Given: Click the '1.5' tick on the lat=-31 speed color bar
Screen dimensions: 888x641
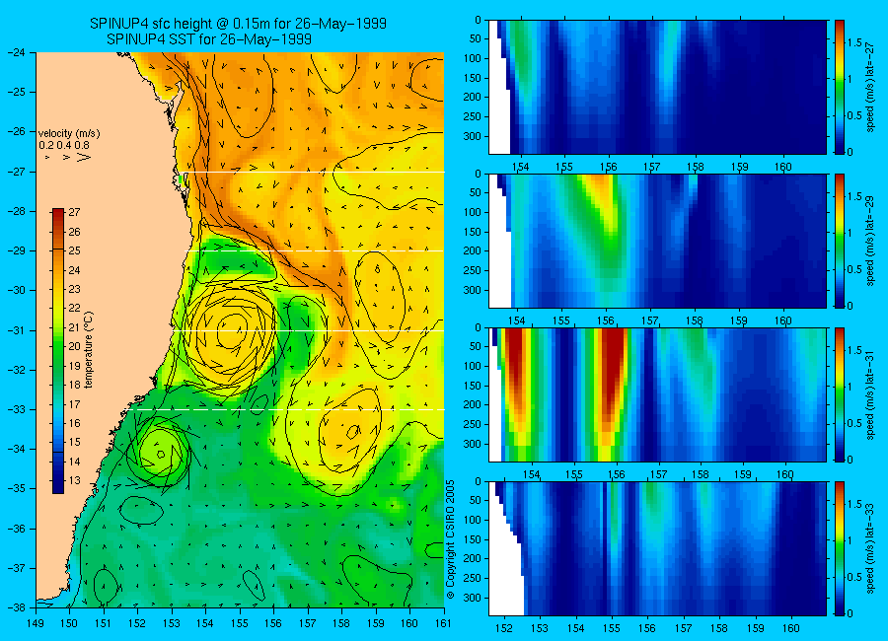Looking at the screenshot, I should [855, 350].
